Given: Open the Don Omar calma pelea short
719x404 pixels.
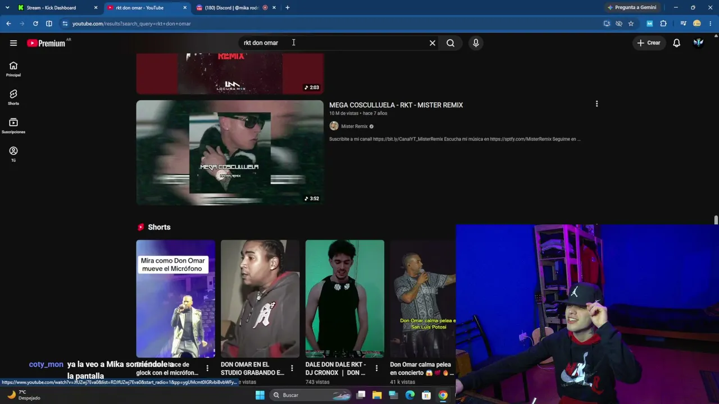Looking at the screenshot, I should [x=422, y=299].
